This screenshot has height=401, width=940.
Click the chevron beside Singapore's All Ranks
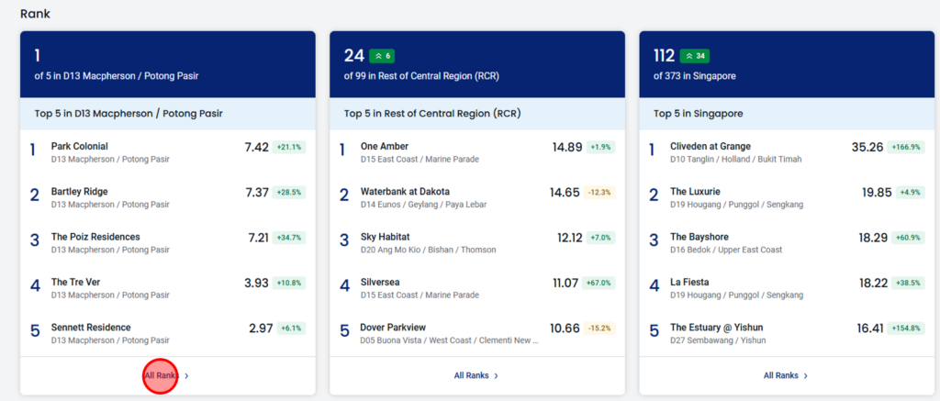click(806, 376)
